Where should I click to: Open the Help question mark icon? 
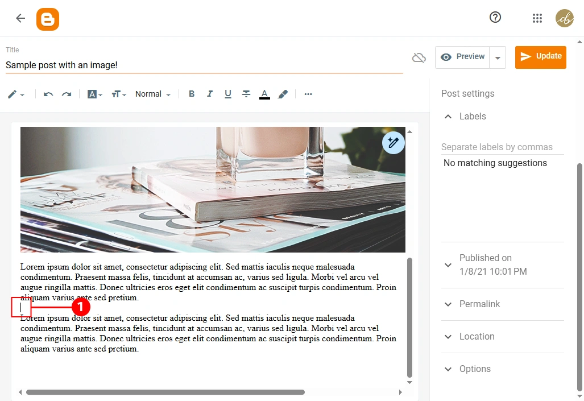pyautogui.click(x=495, y=18)
